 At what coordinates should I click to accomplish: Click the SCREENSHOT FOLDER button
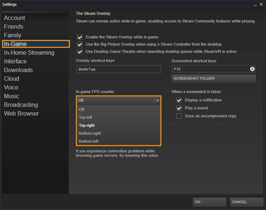[214, 79]
